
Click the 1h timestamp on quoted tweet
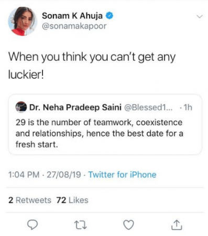pos(188,108)
